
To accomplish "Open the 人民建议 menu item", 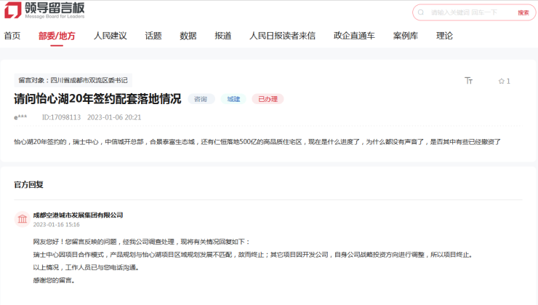I will point(110,36).
